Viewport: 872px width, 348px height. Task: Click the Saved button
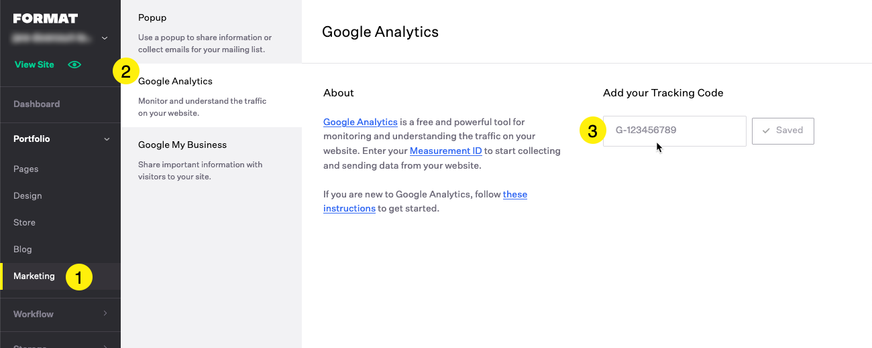783,131
